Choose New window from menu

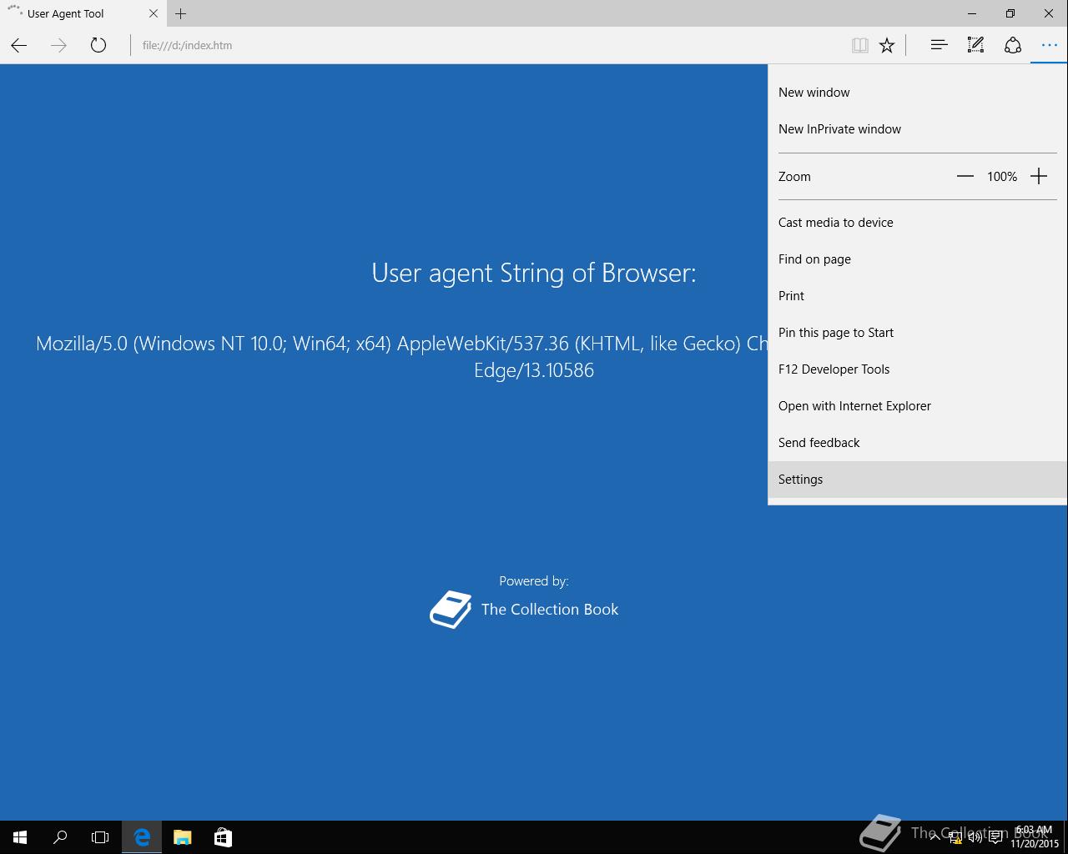coord(918,93)
